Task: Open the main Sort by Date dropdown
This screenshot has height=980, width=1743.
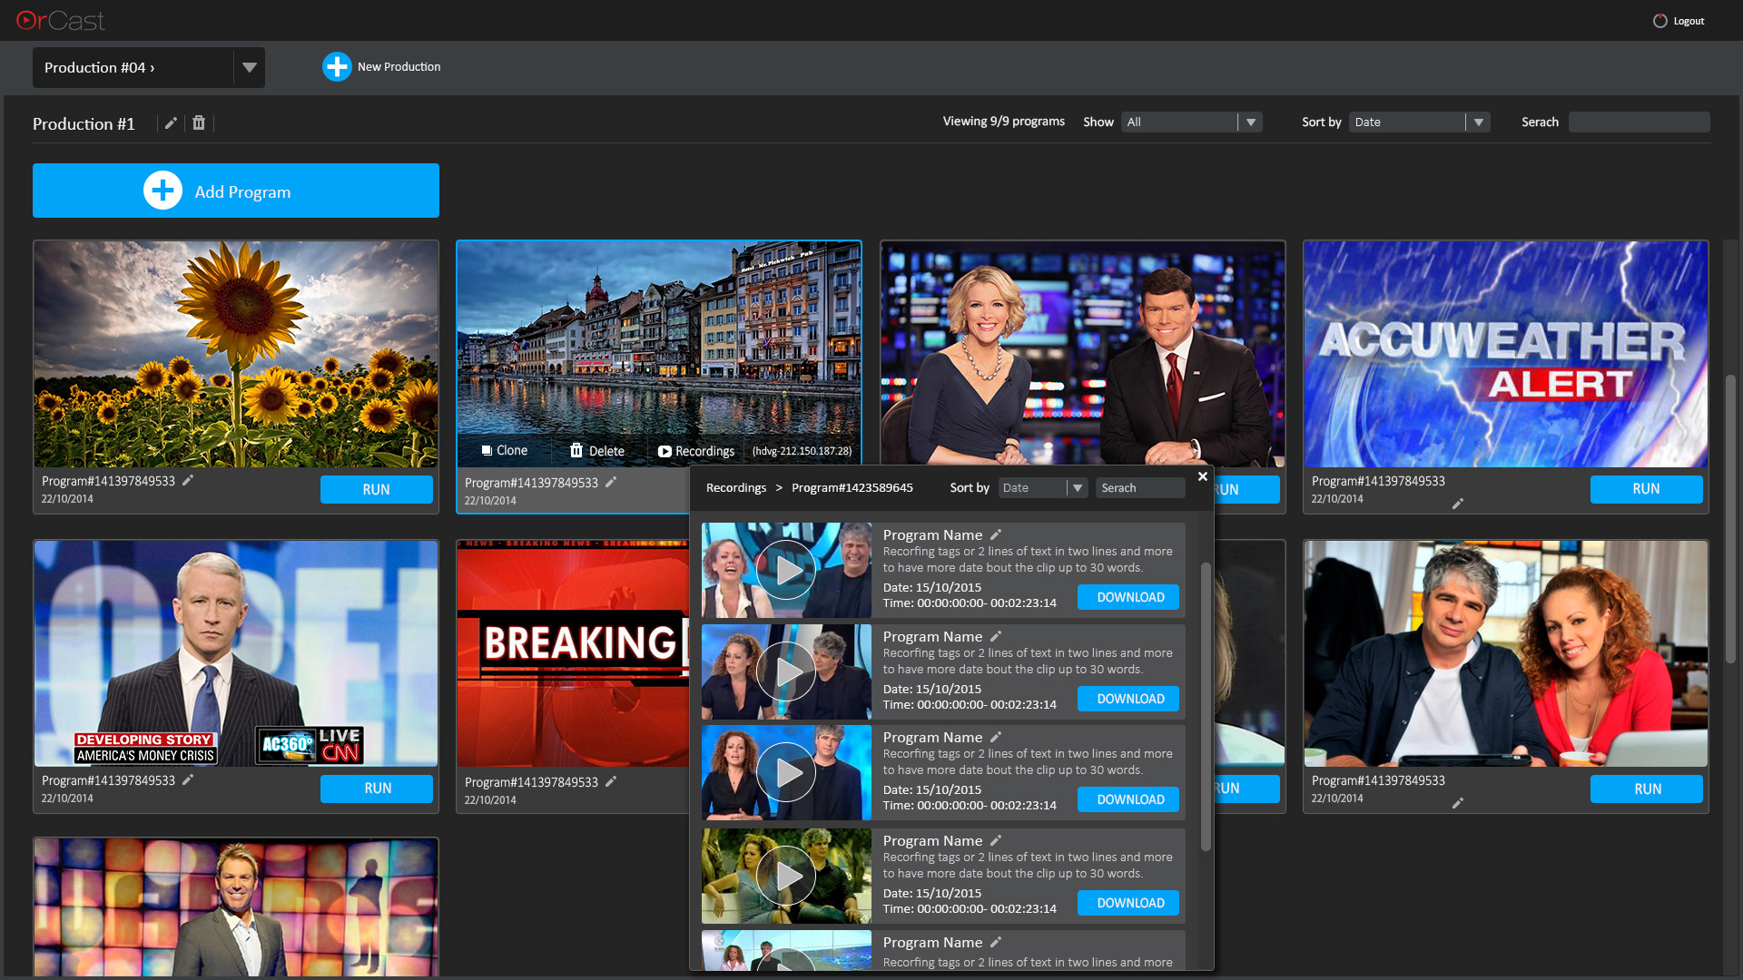Action: coord(1478,122)
